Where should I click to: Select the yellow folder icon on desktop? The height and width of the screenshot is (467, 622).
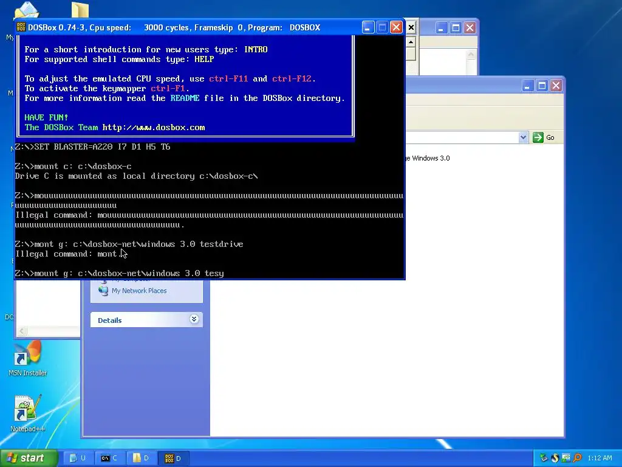pos(80,10)
